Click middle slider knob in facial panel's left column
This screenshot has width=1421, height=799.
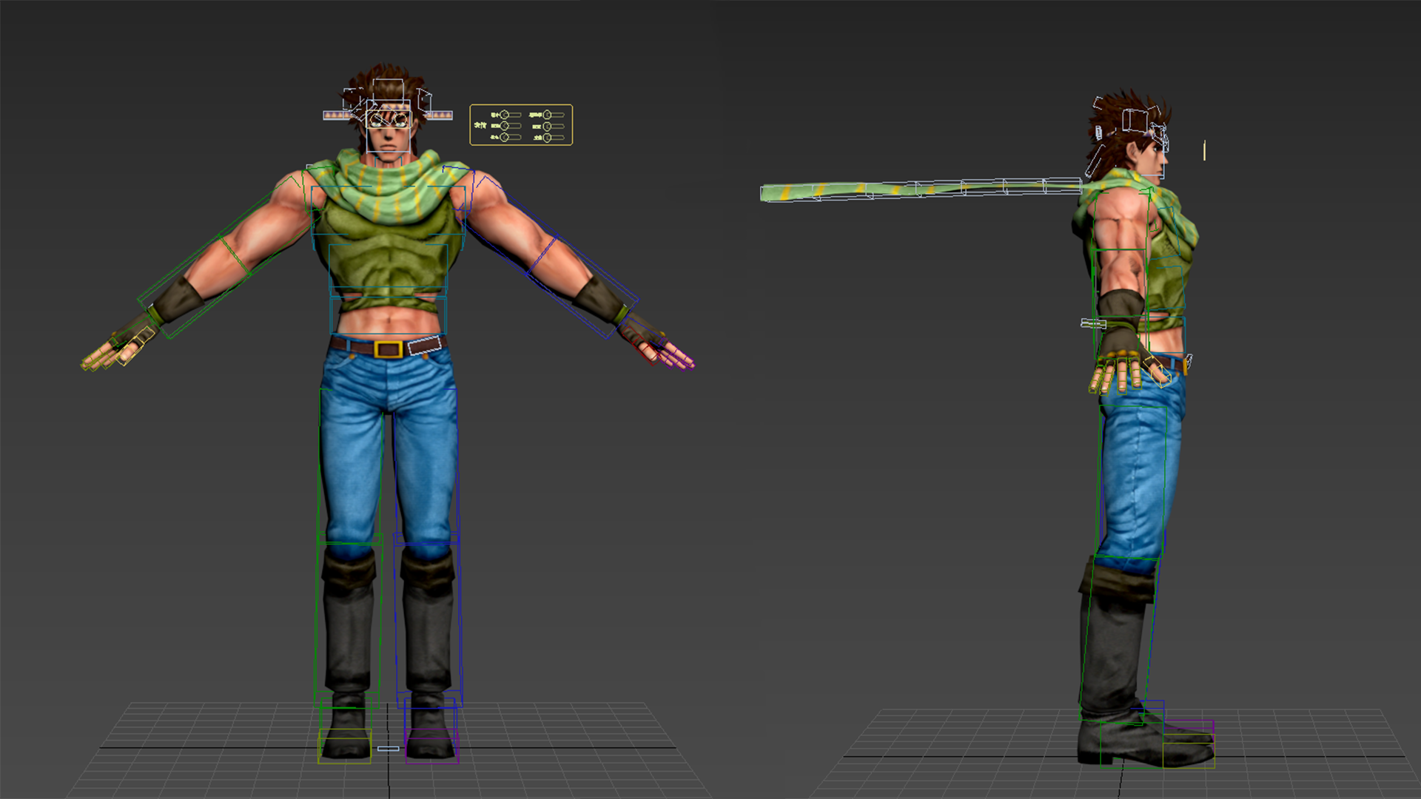coord(505,126)
